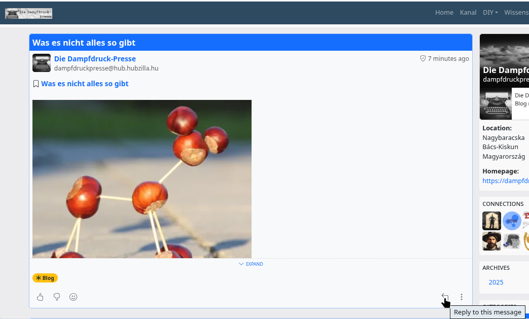Click the bookmark icon beside the post title
The height and width of the screenshot is (319, 529).
(x=36, y=84)
